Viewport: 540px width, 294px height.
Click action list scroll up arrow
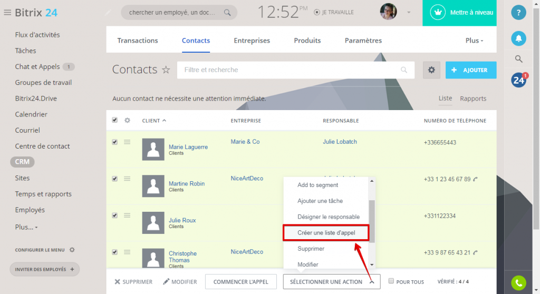[x=372, y=181]
